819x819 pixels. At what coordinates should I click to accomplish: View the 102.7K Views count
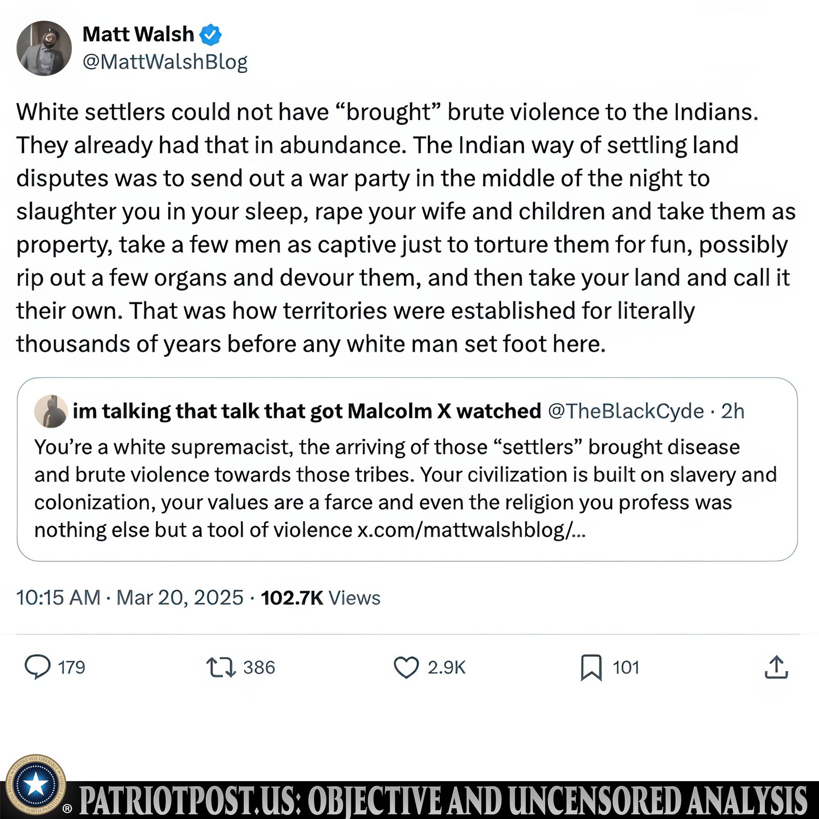320,597
